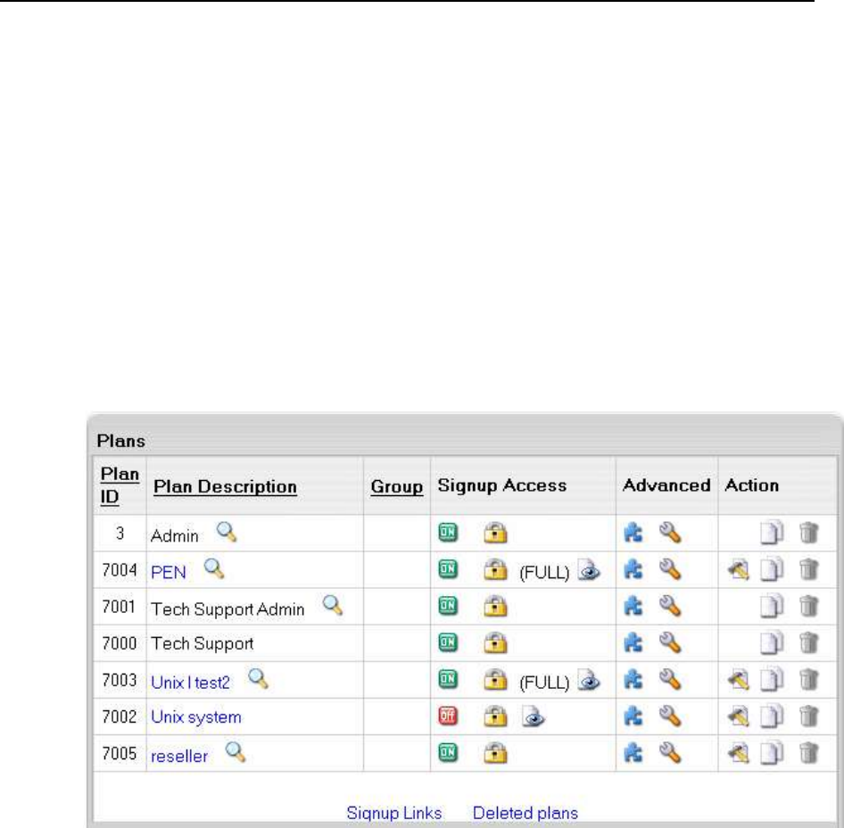The height and width of the screenshot is (828, 844).
Task: Toggle ON switch in plan 7000 row
Action: point(448,642)
